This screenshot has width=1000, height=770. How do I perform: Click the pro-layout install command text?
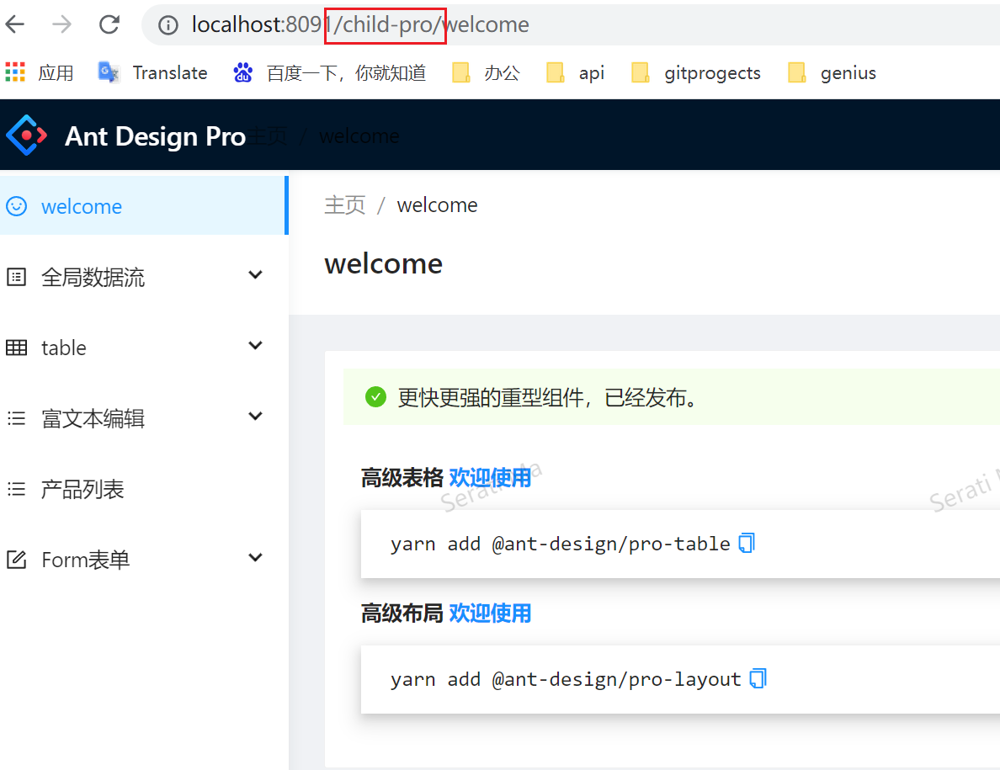566,679
